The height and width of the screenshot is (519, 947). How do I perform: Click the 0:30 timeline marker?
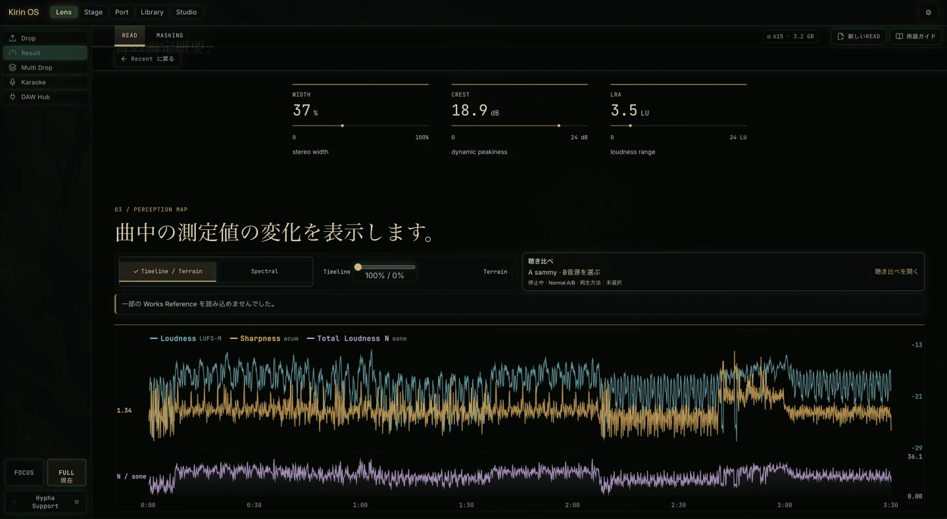click(254, 505)
